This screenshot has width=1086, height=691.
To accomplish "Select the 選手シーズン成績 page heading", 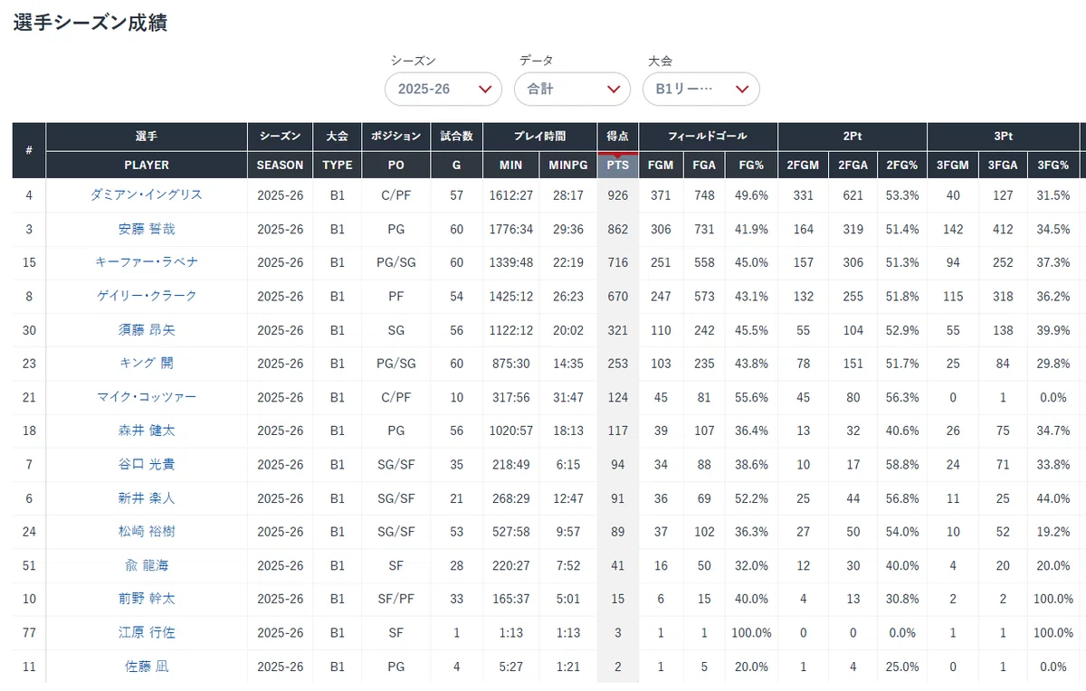I will coord(90,24).
